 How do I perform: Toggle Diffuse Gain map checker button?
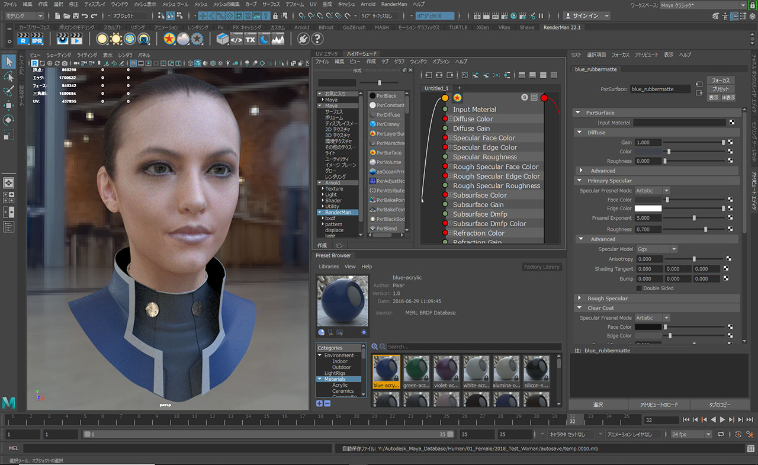pos(731,142)
